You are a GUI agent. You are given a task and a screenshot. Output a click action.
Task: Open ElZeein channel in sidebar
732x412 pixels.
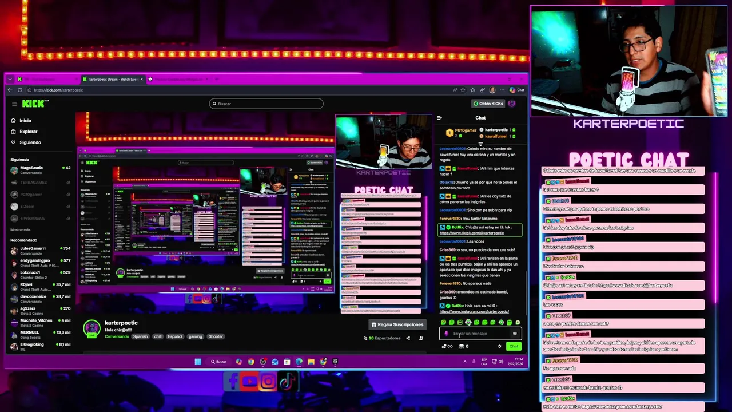point(40,206)
